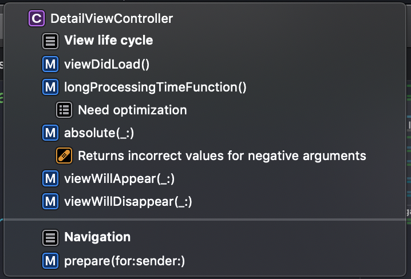Jump to longProcessingTimeFunction()
Image resolution: width=411 pixels, height=279 pixels.
pyautogui.click(x=155, y=87)
